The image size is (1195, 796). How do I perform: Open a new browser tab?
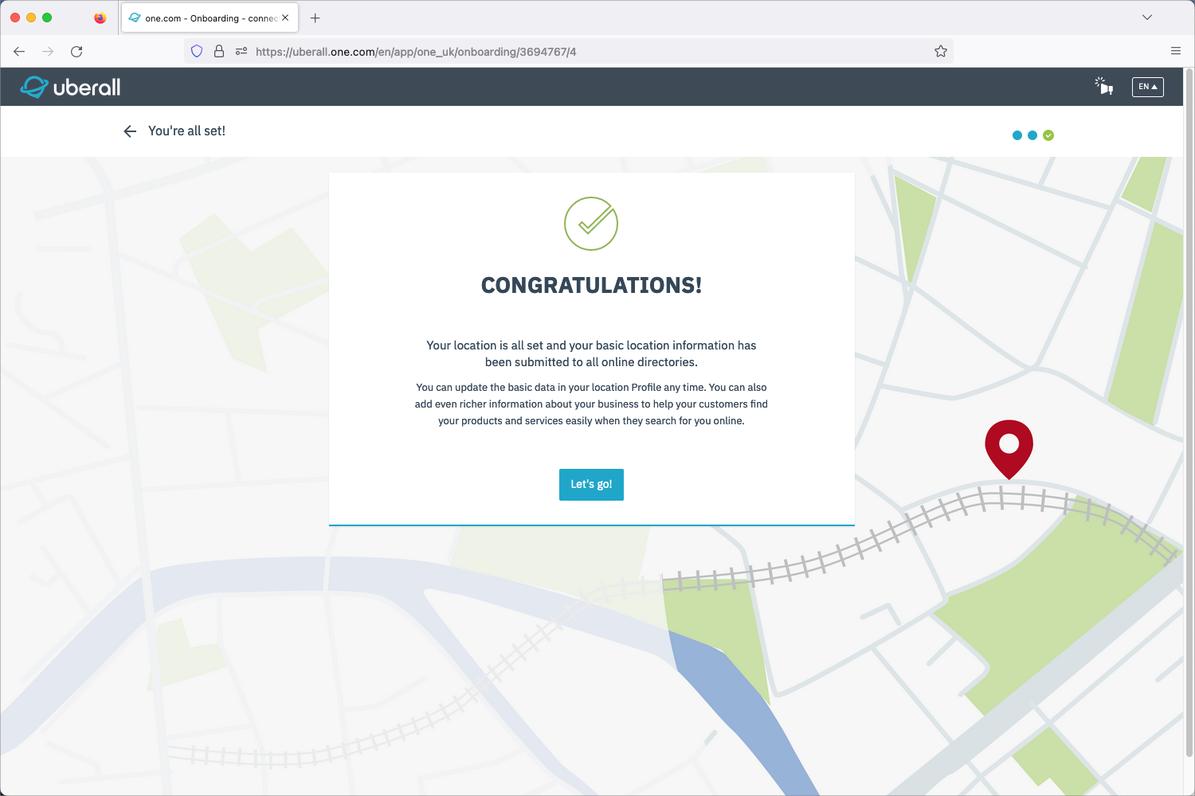point(315,18)
